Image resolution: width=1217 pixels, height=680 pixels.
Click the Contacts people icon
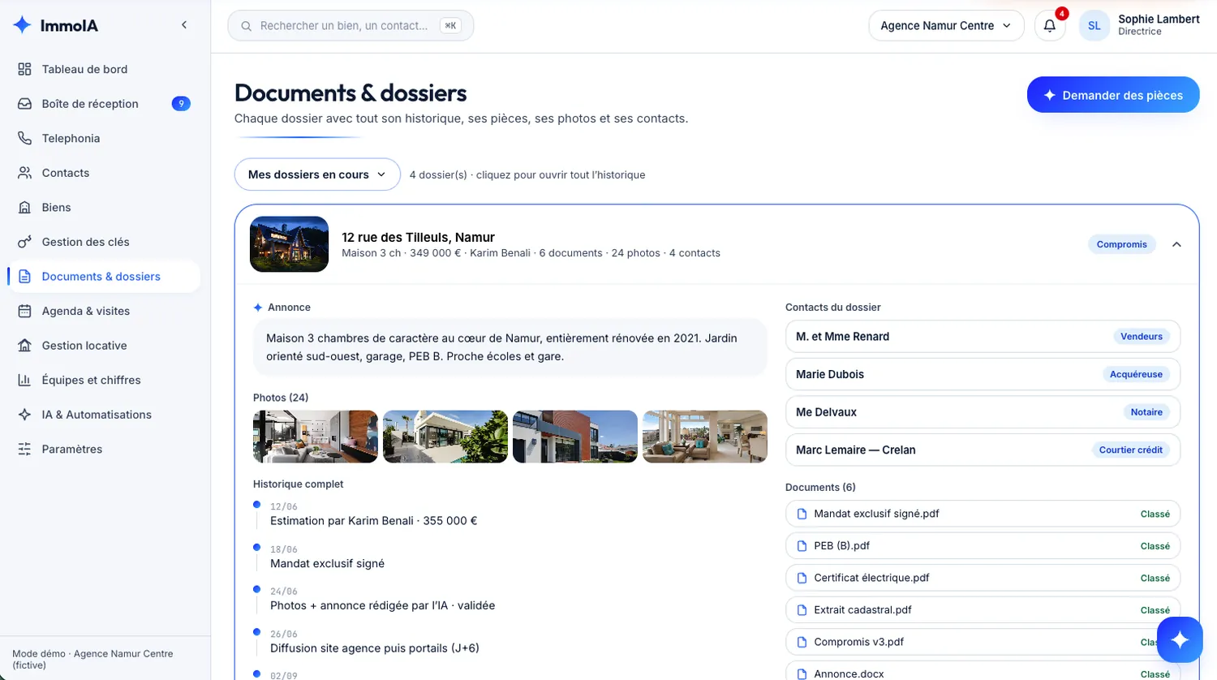25,173
